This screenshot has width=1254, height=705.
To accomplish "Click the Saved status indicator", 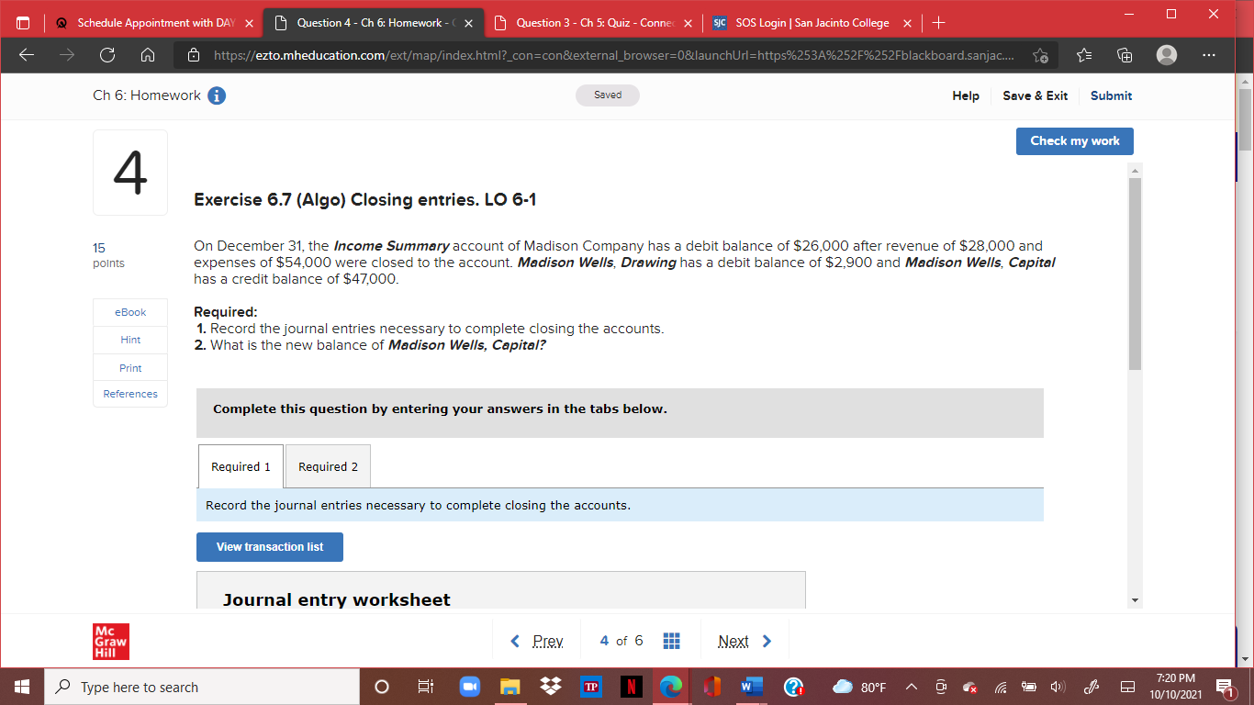I will [608, 95].
